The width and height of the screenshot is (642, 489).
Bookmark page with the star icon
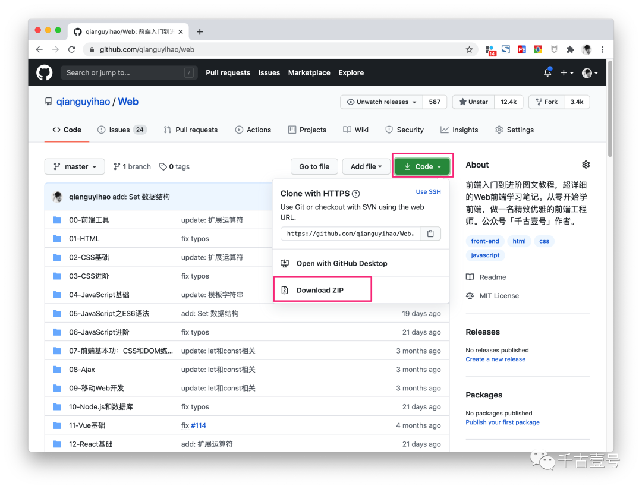[469, 49]
